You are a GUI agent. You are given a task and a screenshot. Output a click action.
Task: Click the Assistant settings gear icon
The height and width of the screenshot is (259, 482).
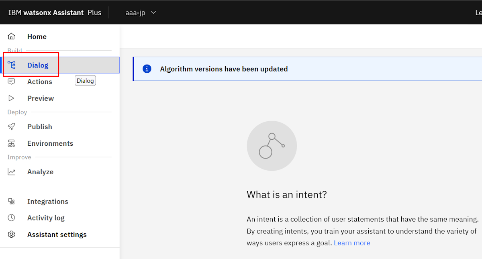[11, 235]
